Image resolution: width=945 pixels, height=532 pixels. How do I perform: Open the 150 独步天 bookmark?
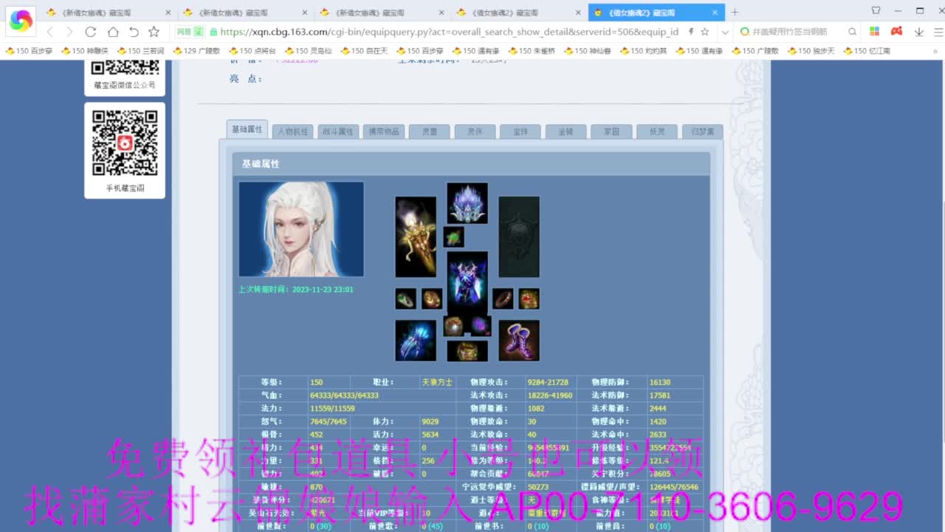coord(811,51)
